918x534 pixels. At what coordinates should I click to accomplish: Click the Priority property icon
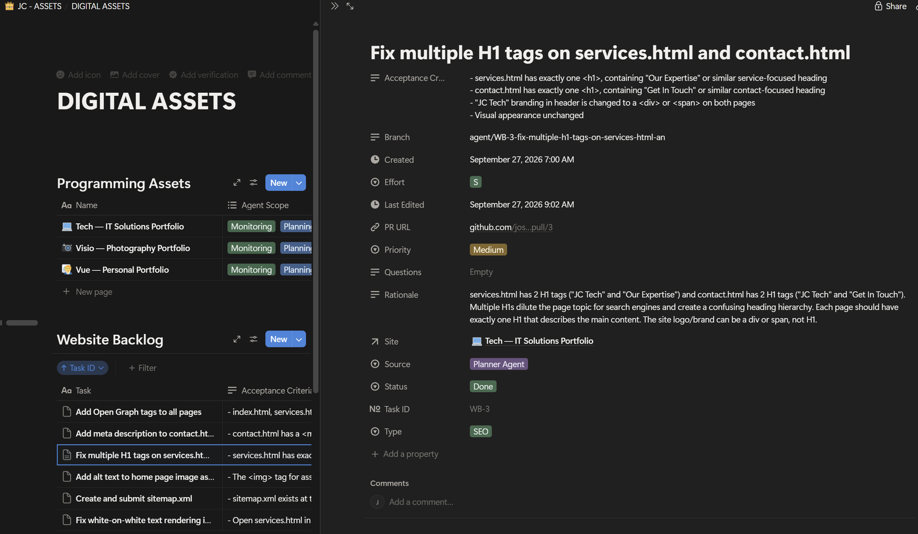(375, 250)
